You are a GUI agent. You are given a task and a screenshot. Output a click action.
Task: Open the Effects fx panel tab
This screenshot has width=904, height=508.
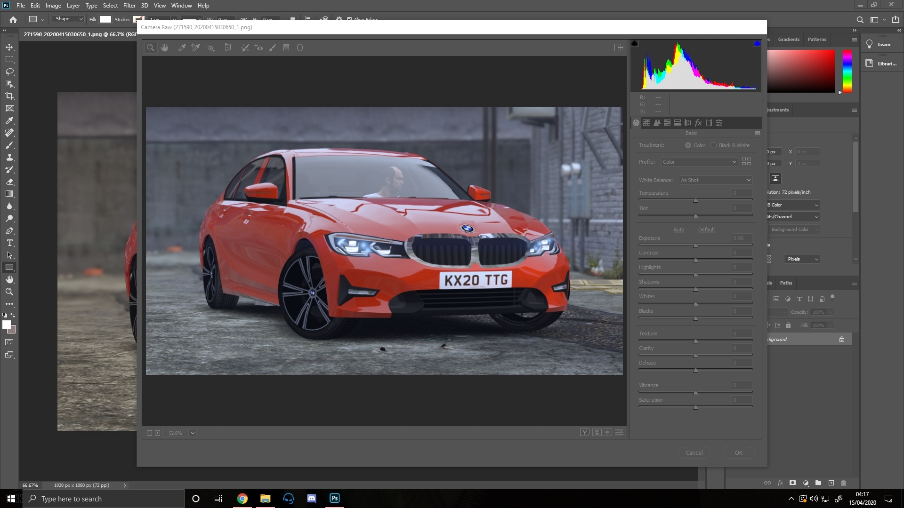click(698, 123)
